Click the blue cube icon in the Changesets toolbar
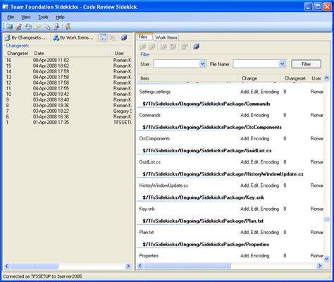The width and height of the screenshot is (334, 282). point(124,37)
